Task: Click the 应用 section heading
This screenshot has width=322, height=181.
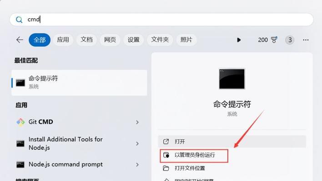Action: pos(21,105)
